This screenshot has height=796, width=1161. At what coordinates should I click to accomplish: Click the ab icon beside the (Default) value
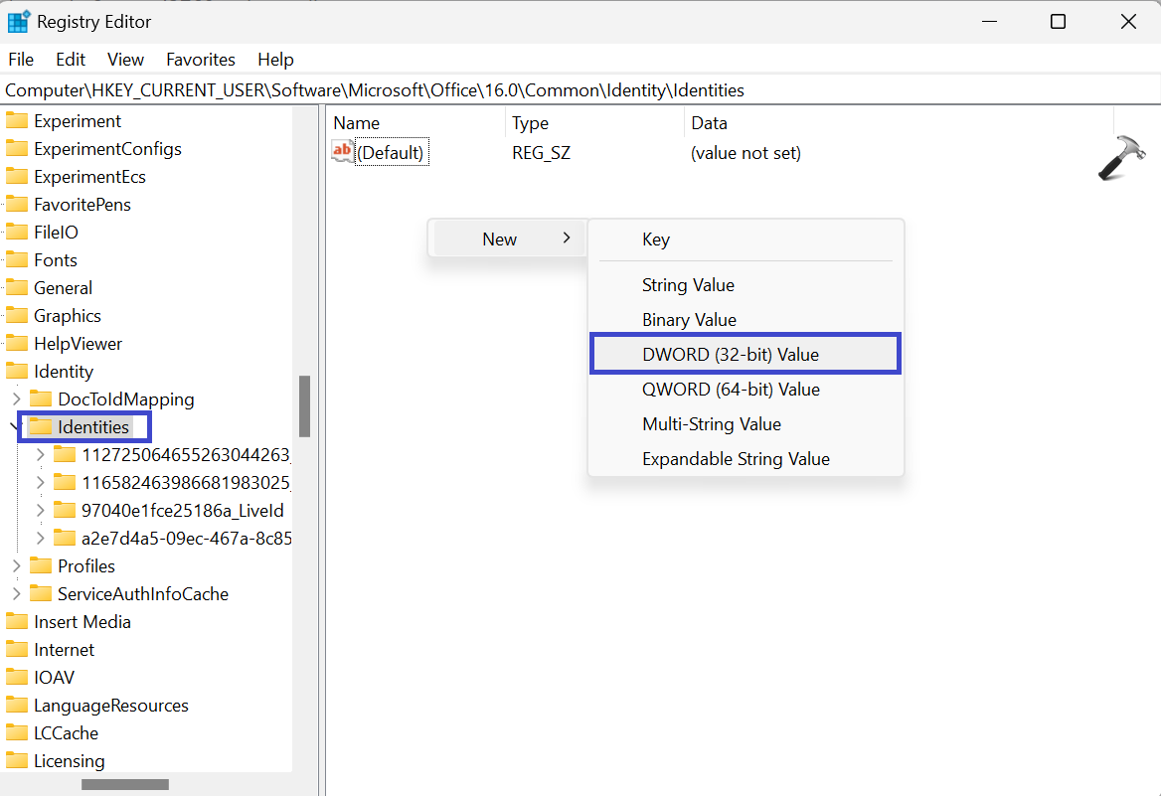point(341,151)
